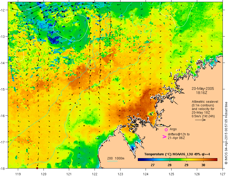
Task: Click the text (0.1m contours)
Action: point(203,105)
